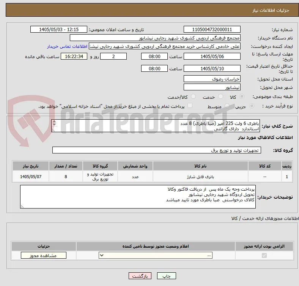Click the کد کالا column header
299x286 pixels.
pos(265,166)
